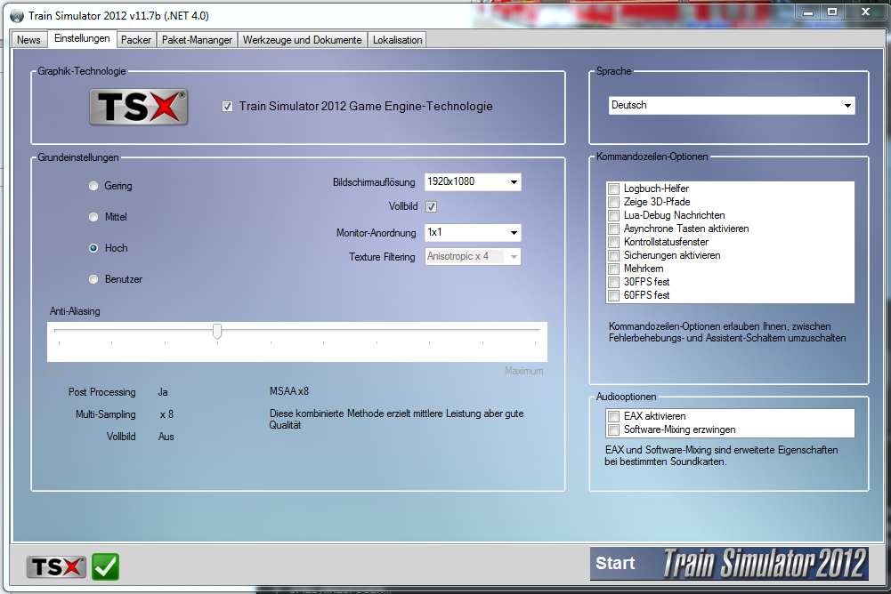
Task: Open the Bildschirmauflösung 1920x1080 dropdown
Action: 473,181
